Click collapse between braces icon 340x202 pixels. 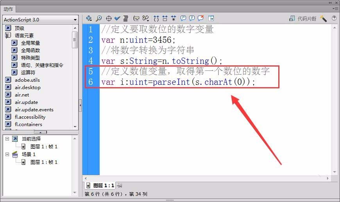click(x=156, y=18)
